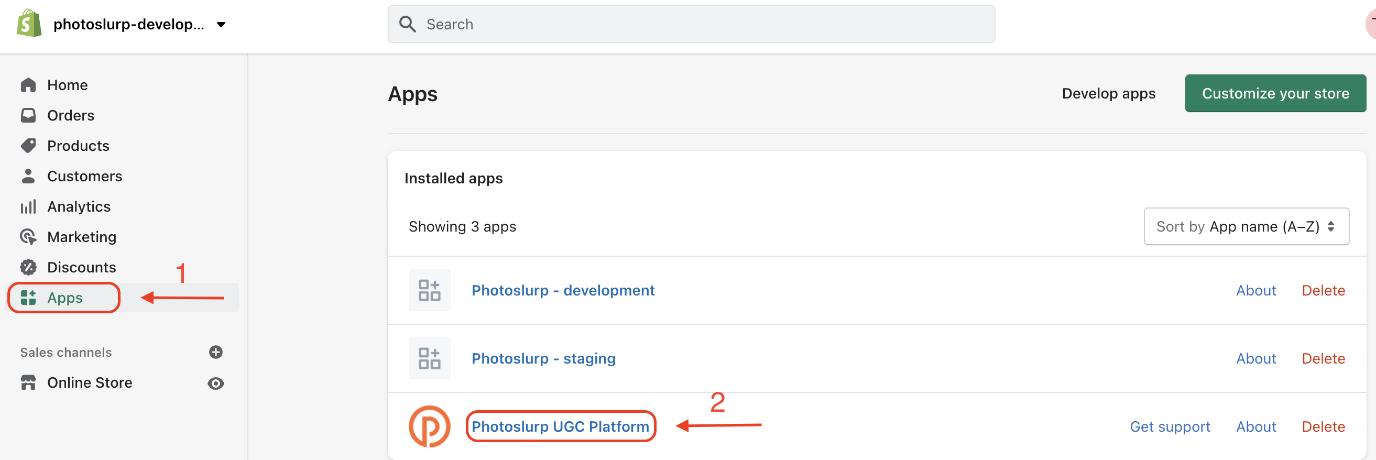Delete the Photoslurp - staging app
Viewport: 1376px width, 460px height.
tap(1323, 358)
